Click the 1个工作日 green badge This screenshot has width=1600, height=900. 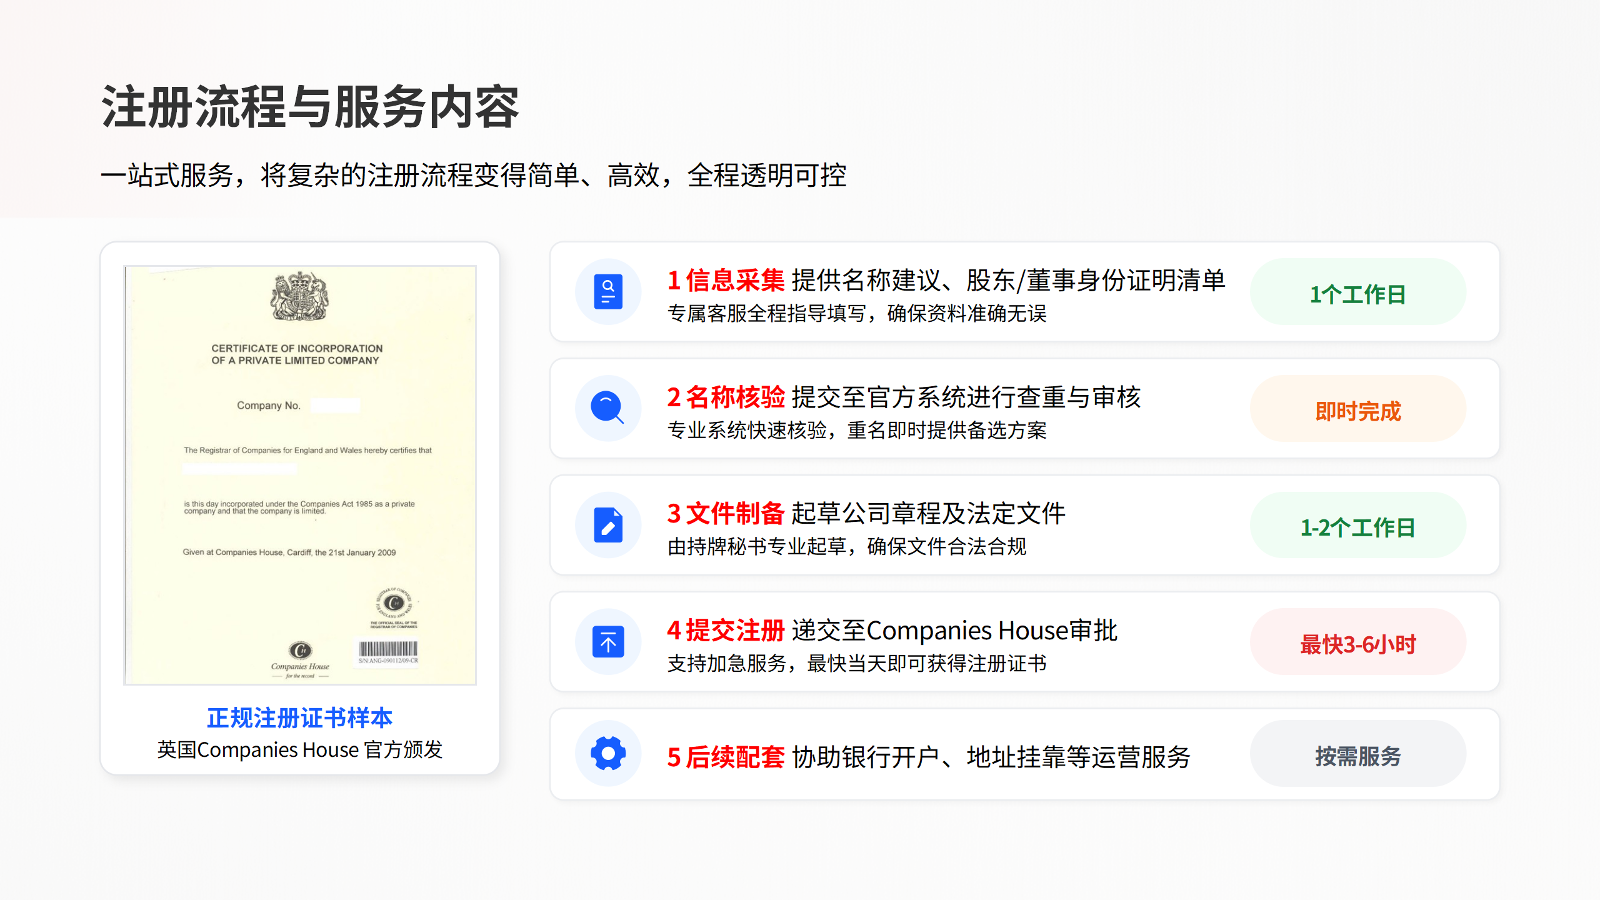[x=1357, y=294]
